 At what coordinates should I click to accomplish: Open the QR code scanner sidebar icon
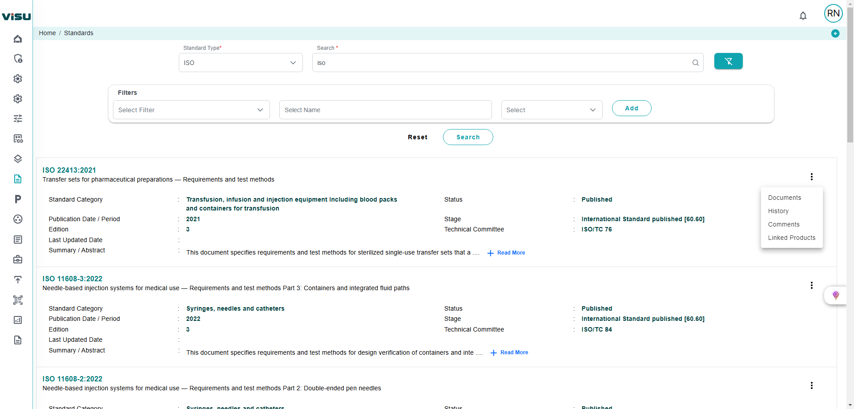18,300
